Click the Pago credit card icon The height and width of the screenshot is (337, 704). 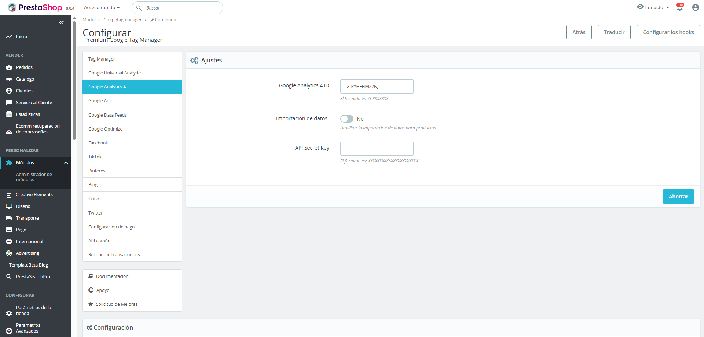click(9, 230)
